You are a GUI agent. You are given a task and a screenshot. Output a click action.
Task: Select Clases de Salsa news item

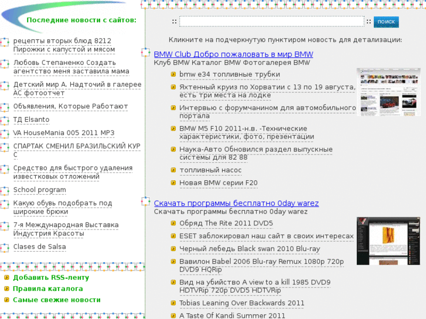tap(40, 246)
